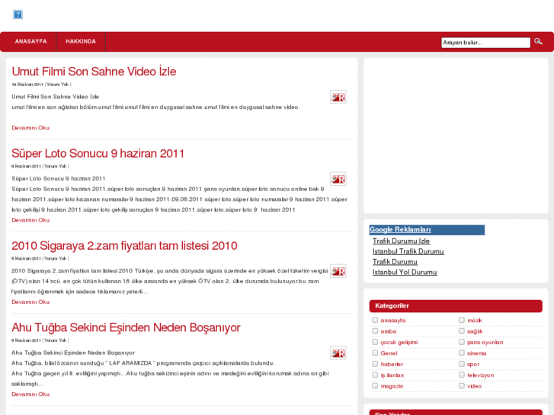Click the bullet icon next to şans oyunları
This screenshot has height=415, width=554.
click(x=462, y=342)
